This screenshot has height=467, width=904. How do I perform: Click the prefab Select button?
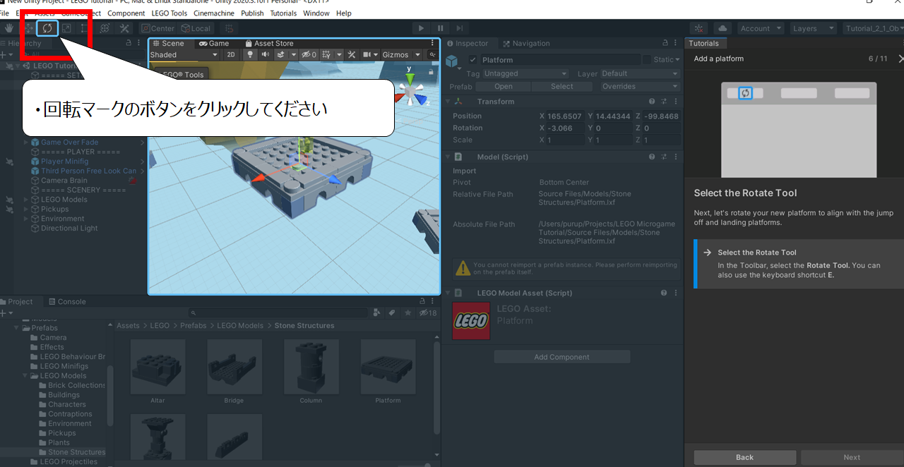562,86
